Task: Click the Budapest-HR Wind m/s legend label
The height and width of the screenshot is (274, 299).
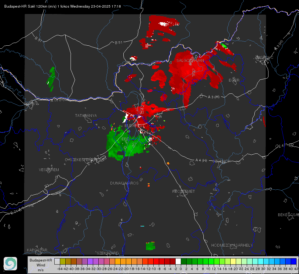Action: pos(41,265)
